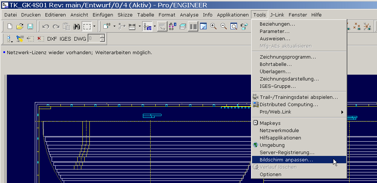This screenshot has width=377, height=183.
Task: Click the flashlight highlight icon
Action: click(20, 39)
